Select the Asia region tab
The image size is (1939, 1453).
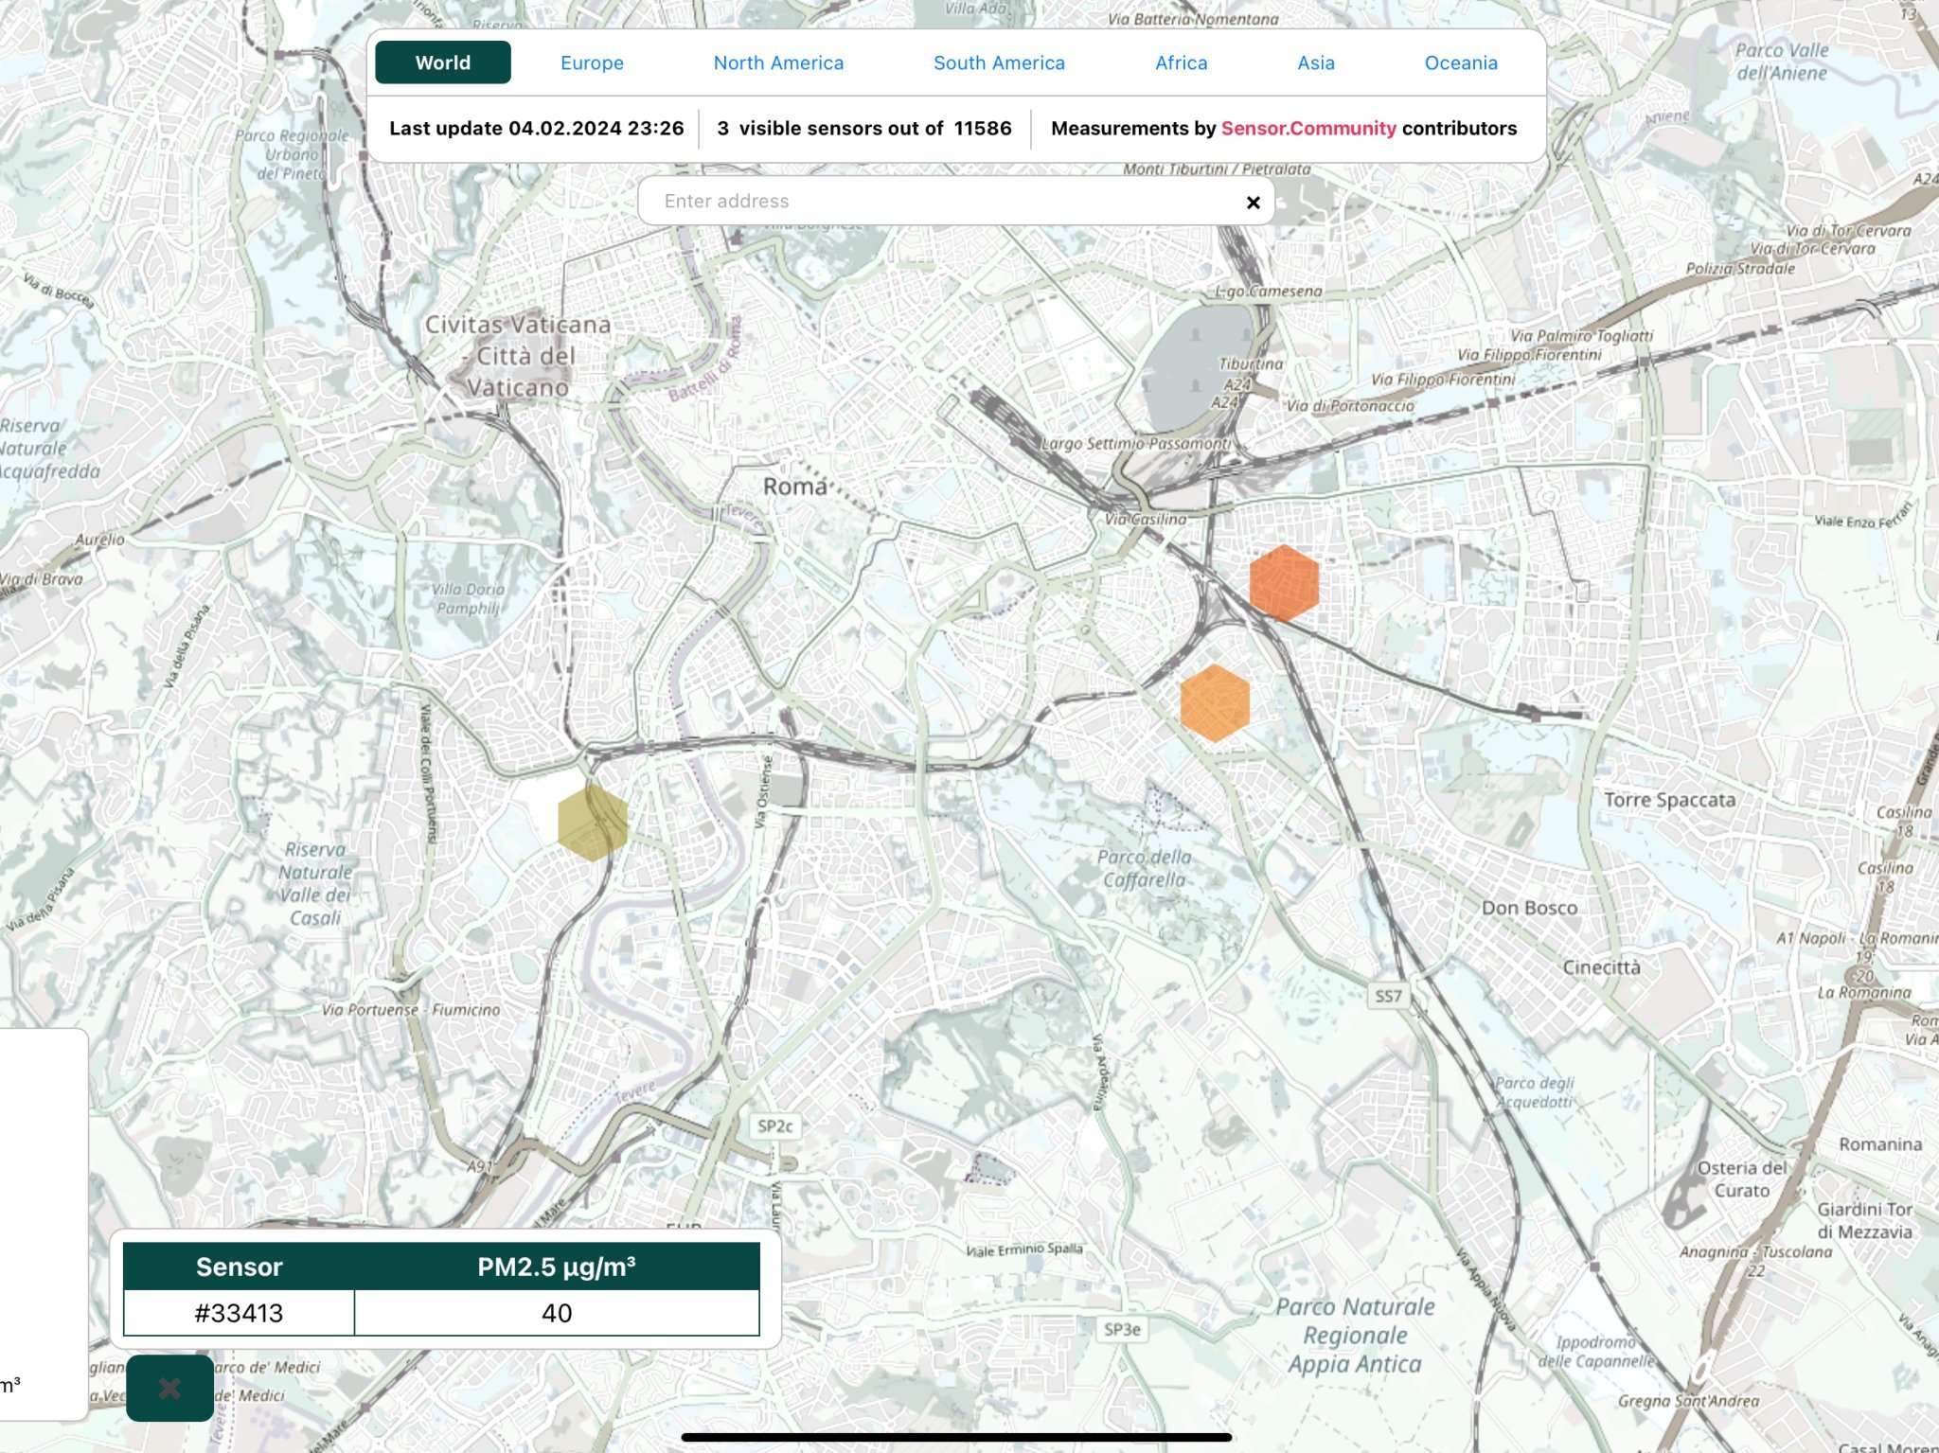[x=1315, y=62]
